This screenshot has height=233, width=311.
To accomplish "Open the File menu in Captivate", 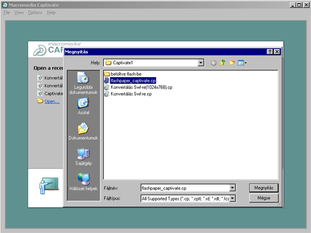I will 7,13.
